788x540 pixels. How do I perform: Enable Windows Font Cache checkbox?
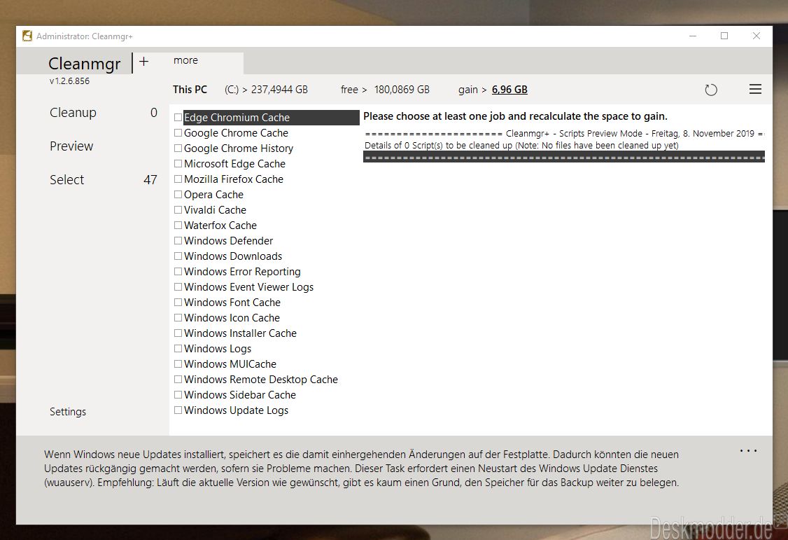click(178, 302)
